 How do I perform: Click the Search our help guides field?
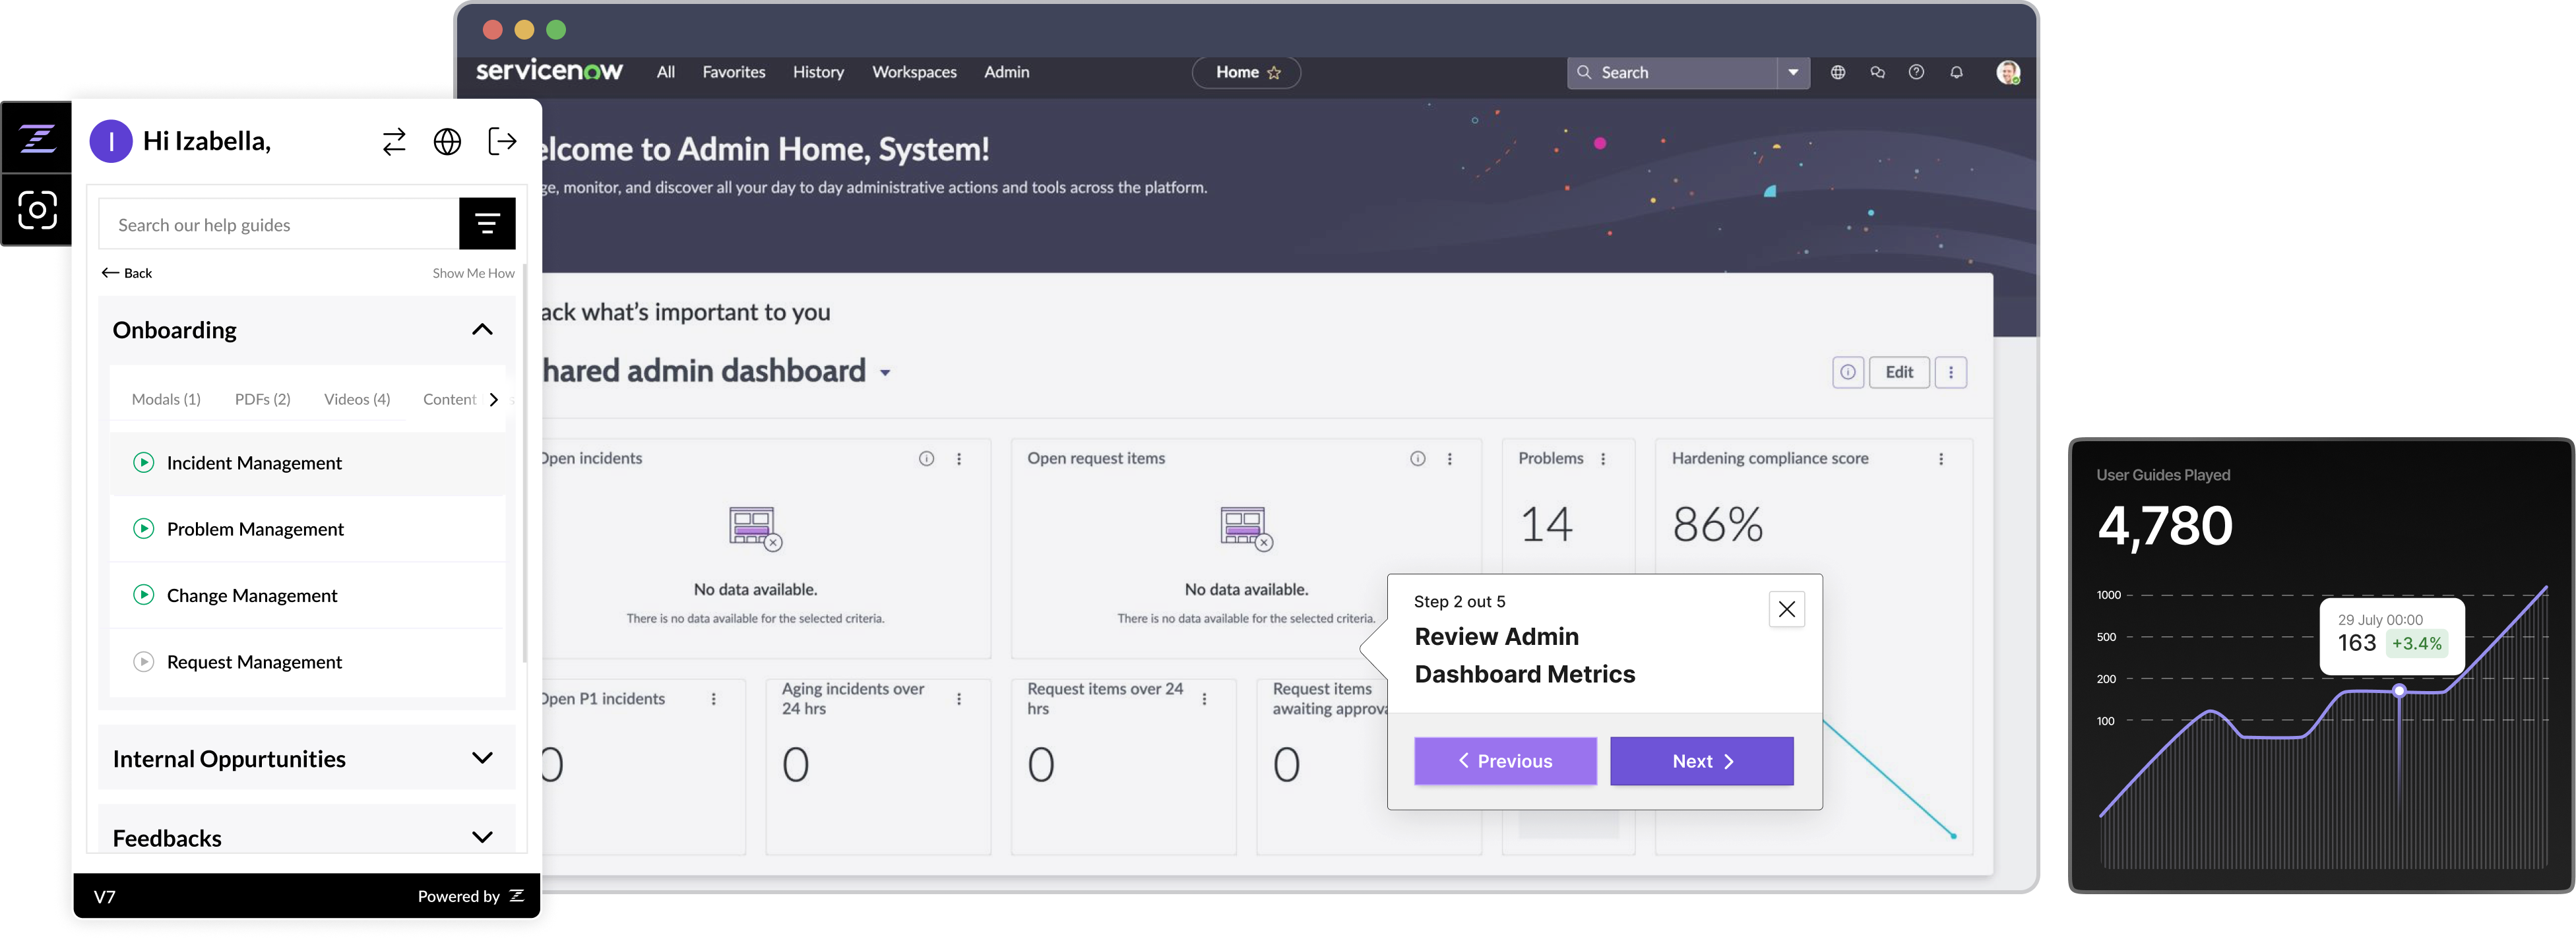(279, 224)
